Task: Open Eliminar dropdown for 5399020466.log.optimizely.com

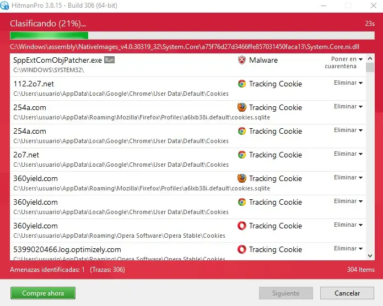Action: pyautogui.click(x=348, y=249)
